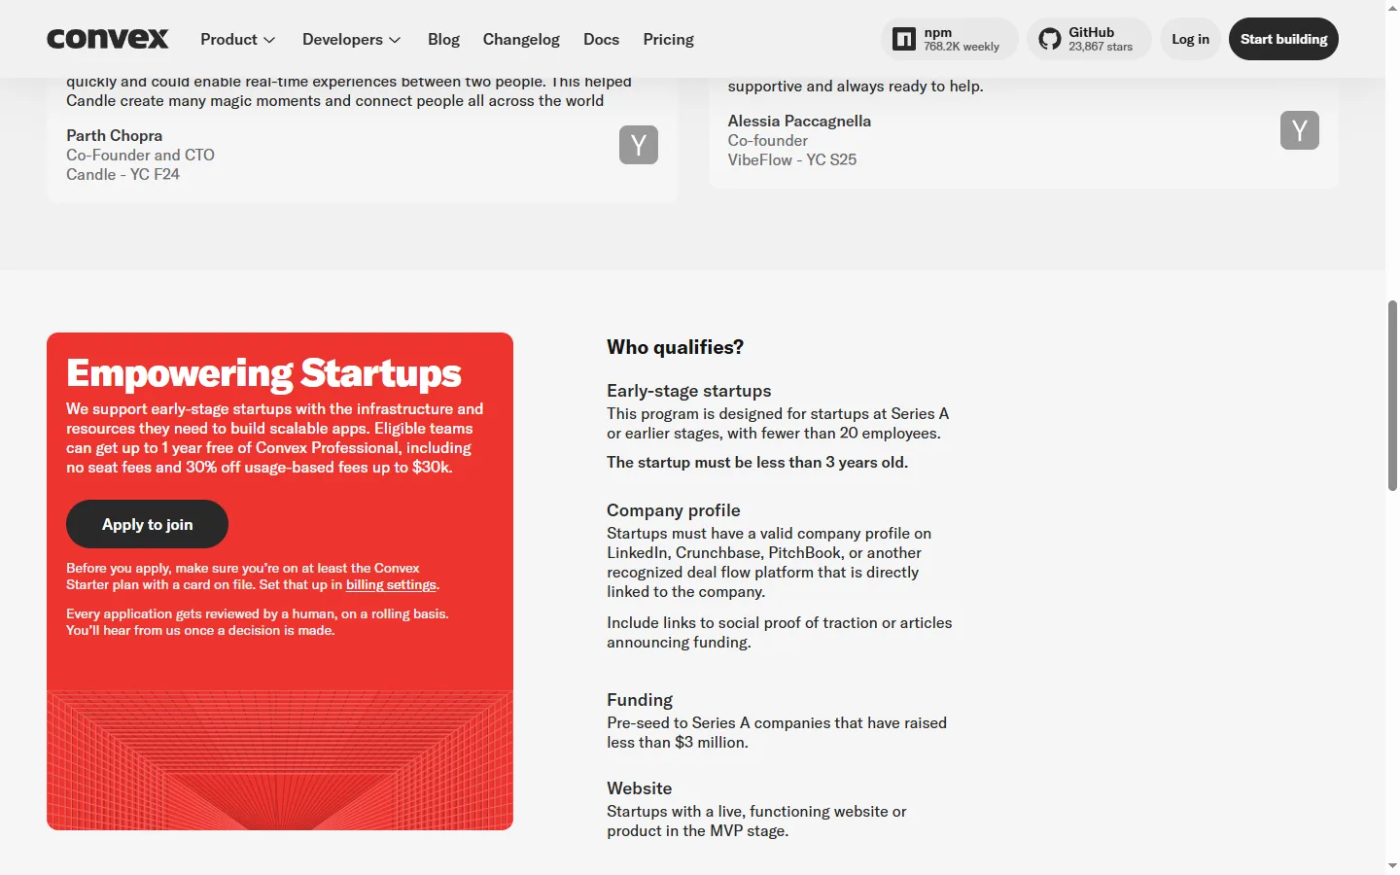Click the npm 768.2K weekly badge

click(950, 39)
